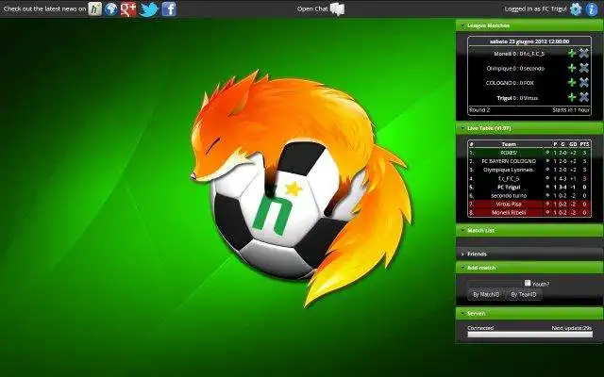Remove the Olimpique vs secondo match
Viewport: 604px width, 377px height.
[584, 68]
